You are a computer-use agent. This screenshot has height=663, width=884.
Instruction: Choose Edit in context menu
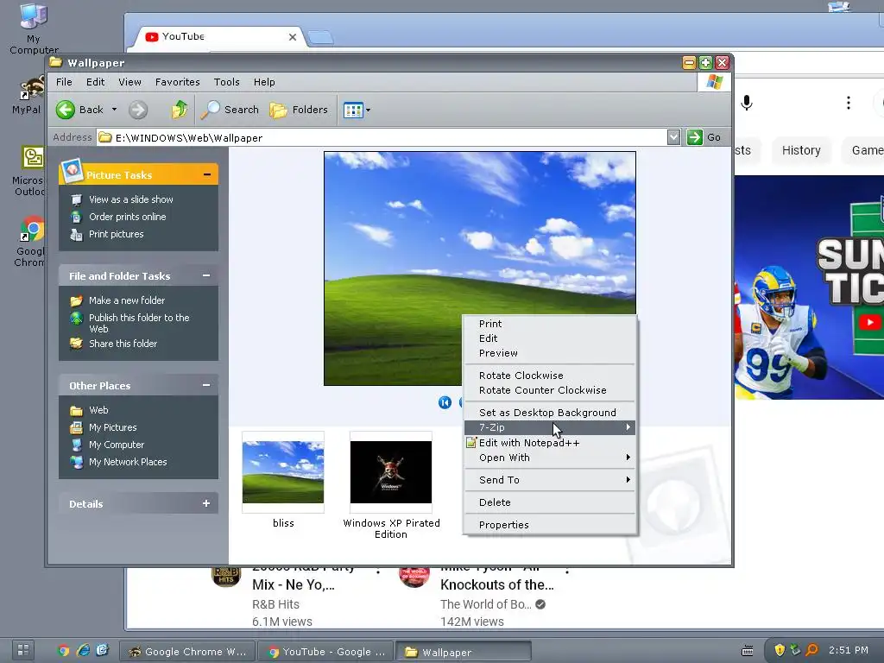tap(549, 338)
